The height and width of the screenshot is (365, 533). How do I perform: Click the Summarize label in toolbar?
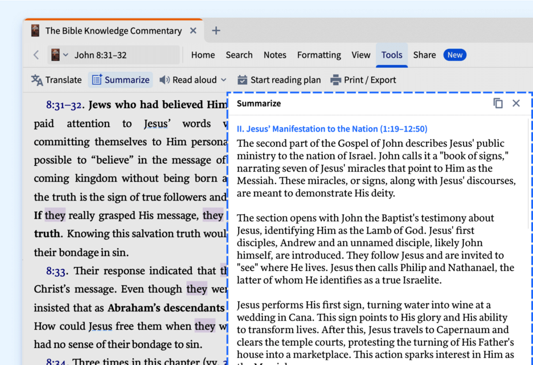click(127, 80)
